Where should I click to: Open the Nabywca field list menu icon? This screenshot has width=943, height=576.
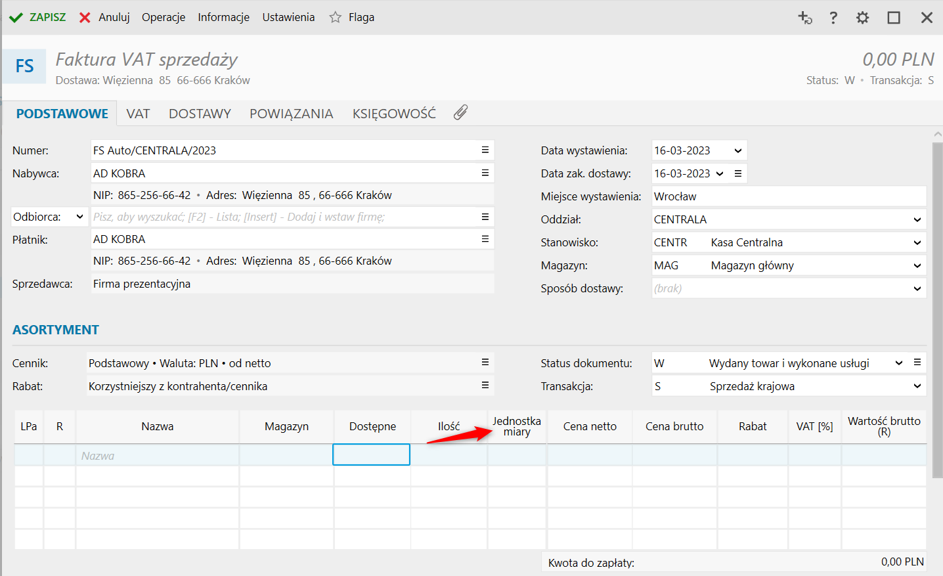[x=485, y=173]
